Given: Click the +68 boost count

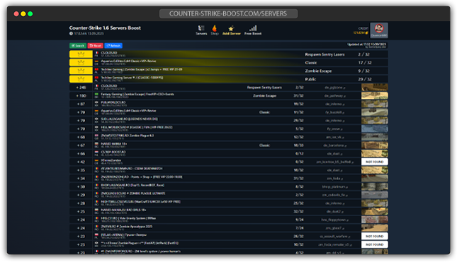Looking at the screenshot, I should 81,137.
